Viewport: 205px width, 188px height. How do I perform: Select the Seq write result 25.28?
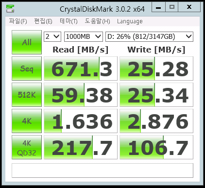[x=156, y=68]
